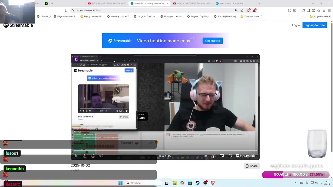Mute the video volume

[101, 156]
